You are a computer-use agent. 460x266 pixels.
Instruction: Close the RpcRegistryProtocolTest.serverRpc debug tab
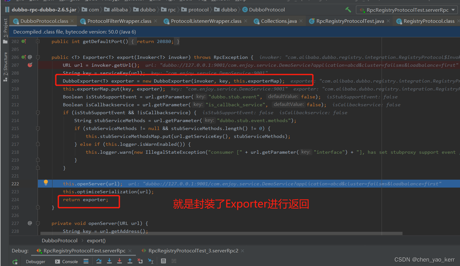click(130, 251)
